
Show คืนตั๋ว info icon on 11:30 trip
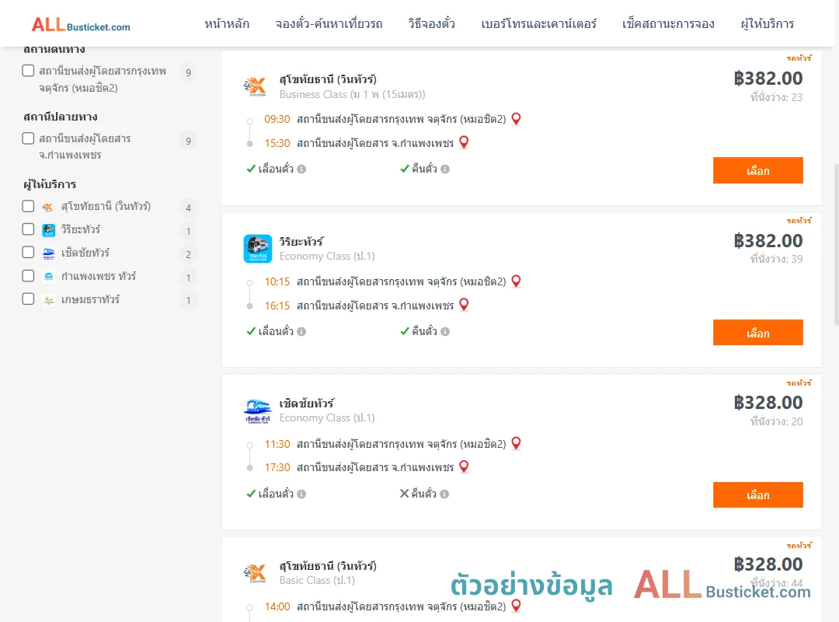click(444, 494)
